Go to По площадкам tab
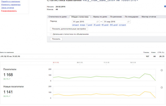Screen dimensions: 166x106 tap(132, 17)
